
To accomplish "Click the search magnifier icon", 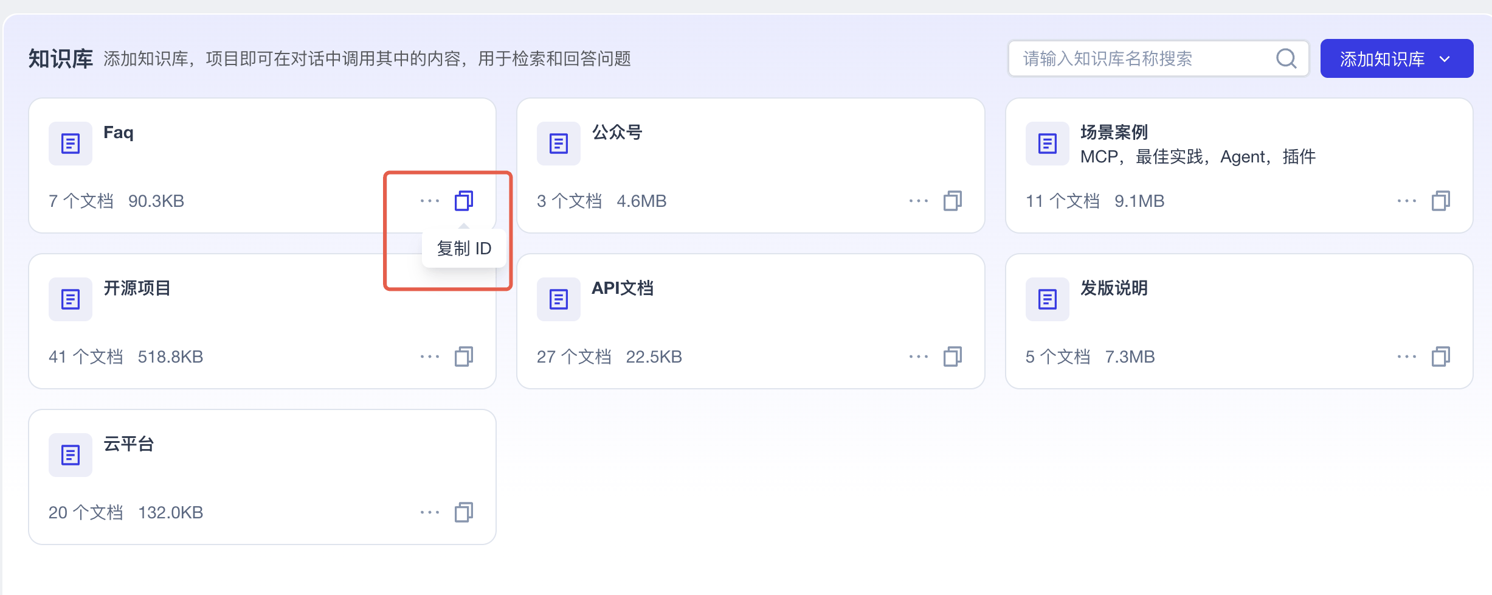I will tap(1286, 58).
